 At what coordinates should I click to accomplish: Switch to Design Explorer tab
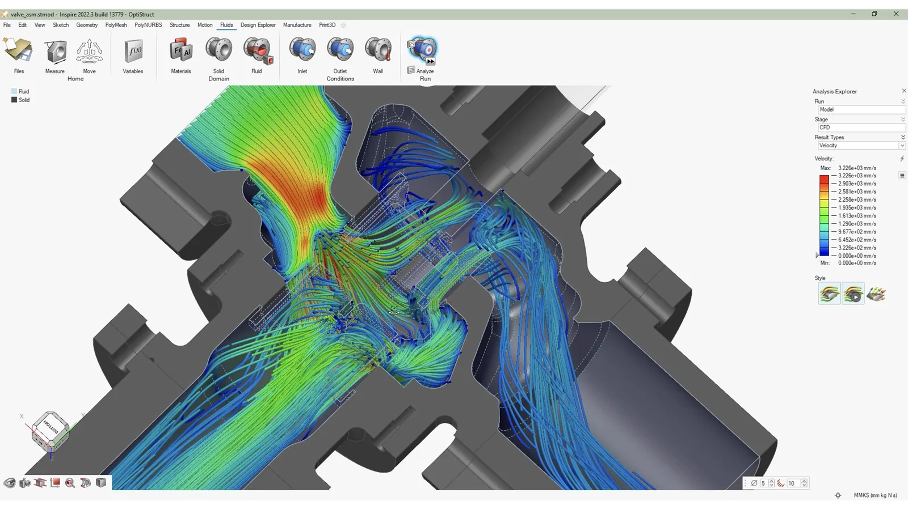[x=258, y=25]
